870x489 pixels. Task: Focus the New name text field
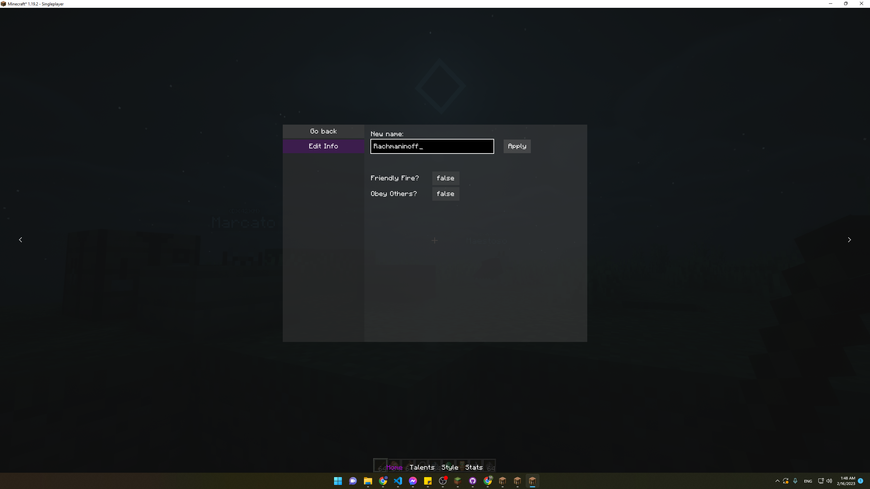point(432,146)
